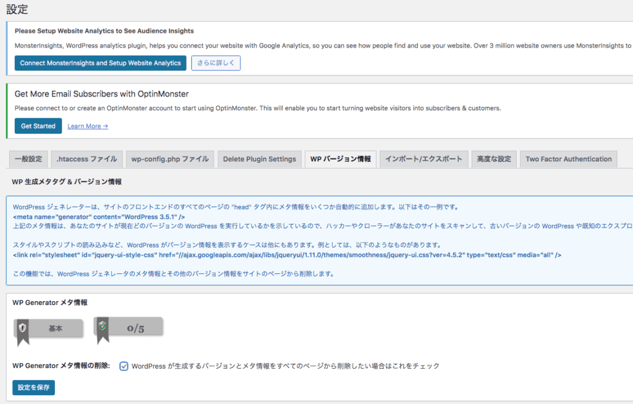Open the 一般設定 tab
Image resolution: width=633 pixels, height=404 pixels.
tap(28, 159)
